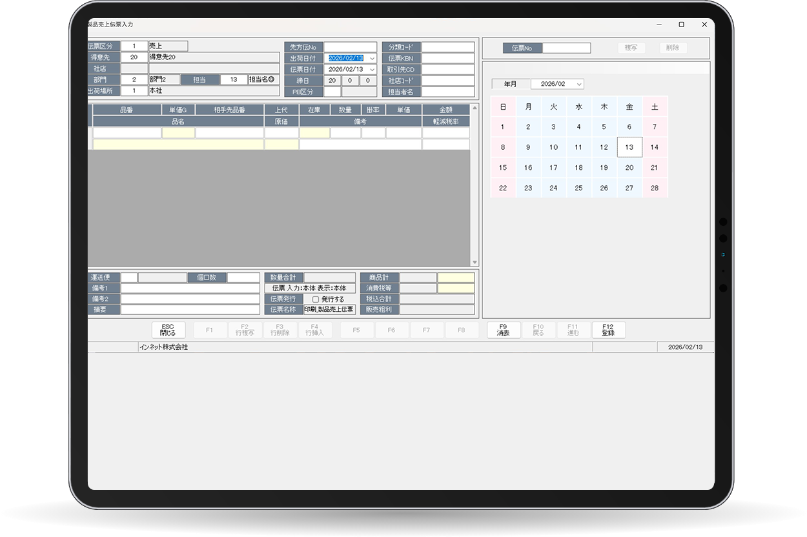Viewport: 807px width, 537px height.
Task: Select date 13 on the calendar
Action: click(x=629, y=147)
